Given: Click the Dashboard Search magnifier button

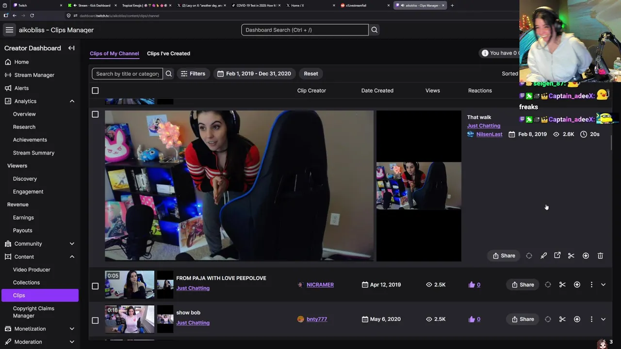Looking at the screenshot, I should tap(374, 30).
